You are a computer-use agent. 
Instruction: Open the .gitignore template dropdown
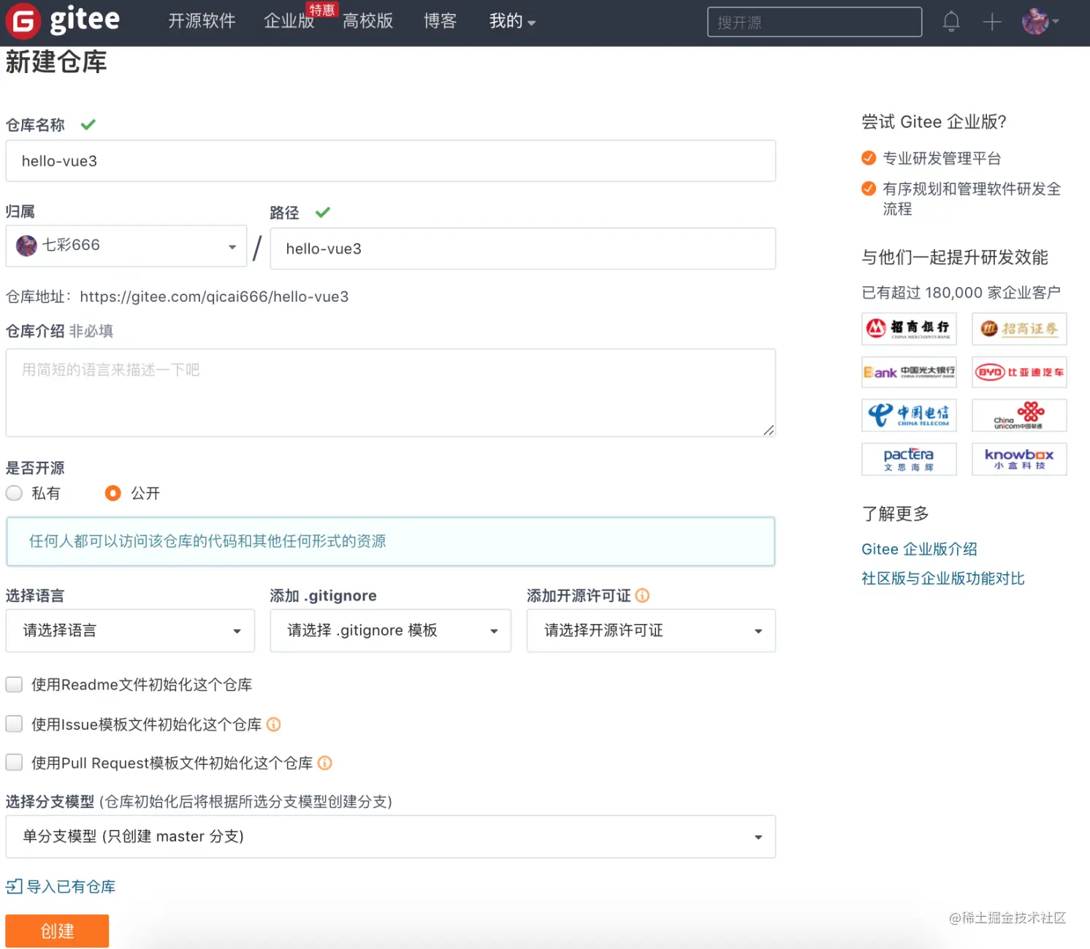391,630
